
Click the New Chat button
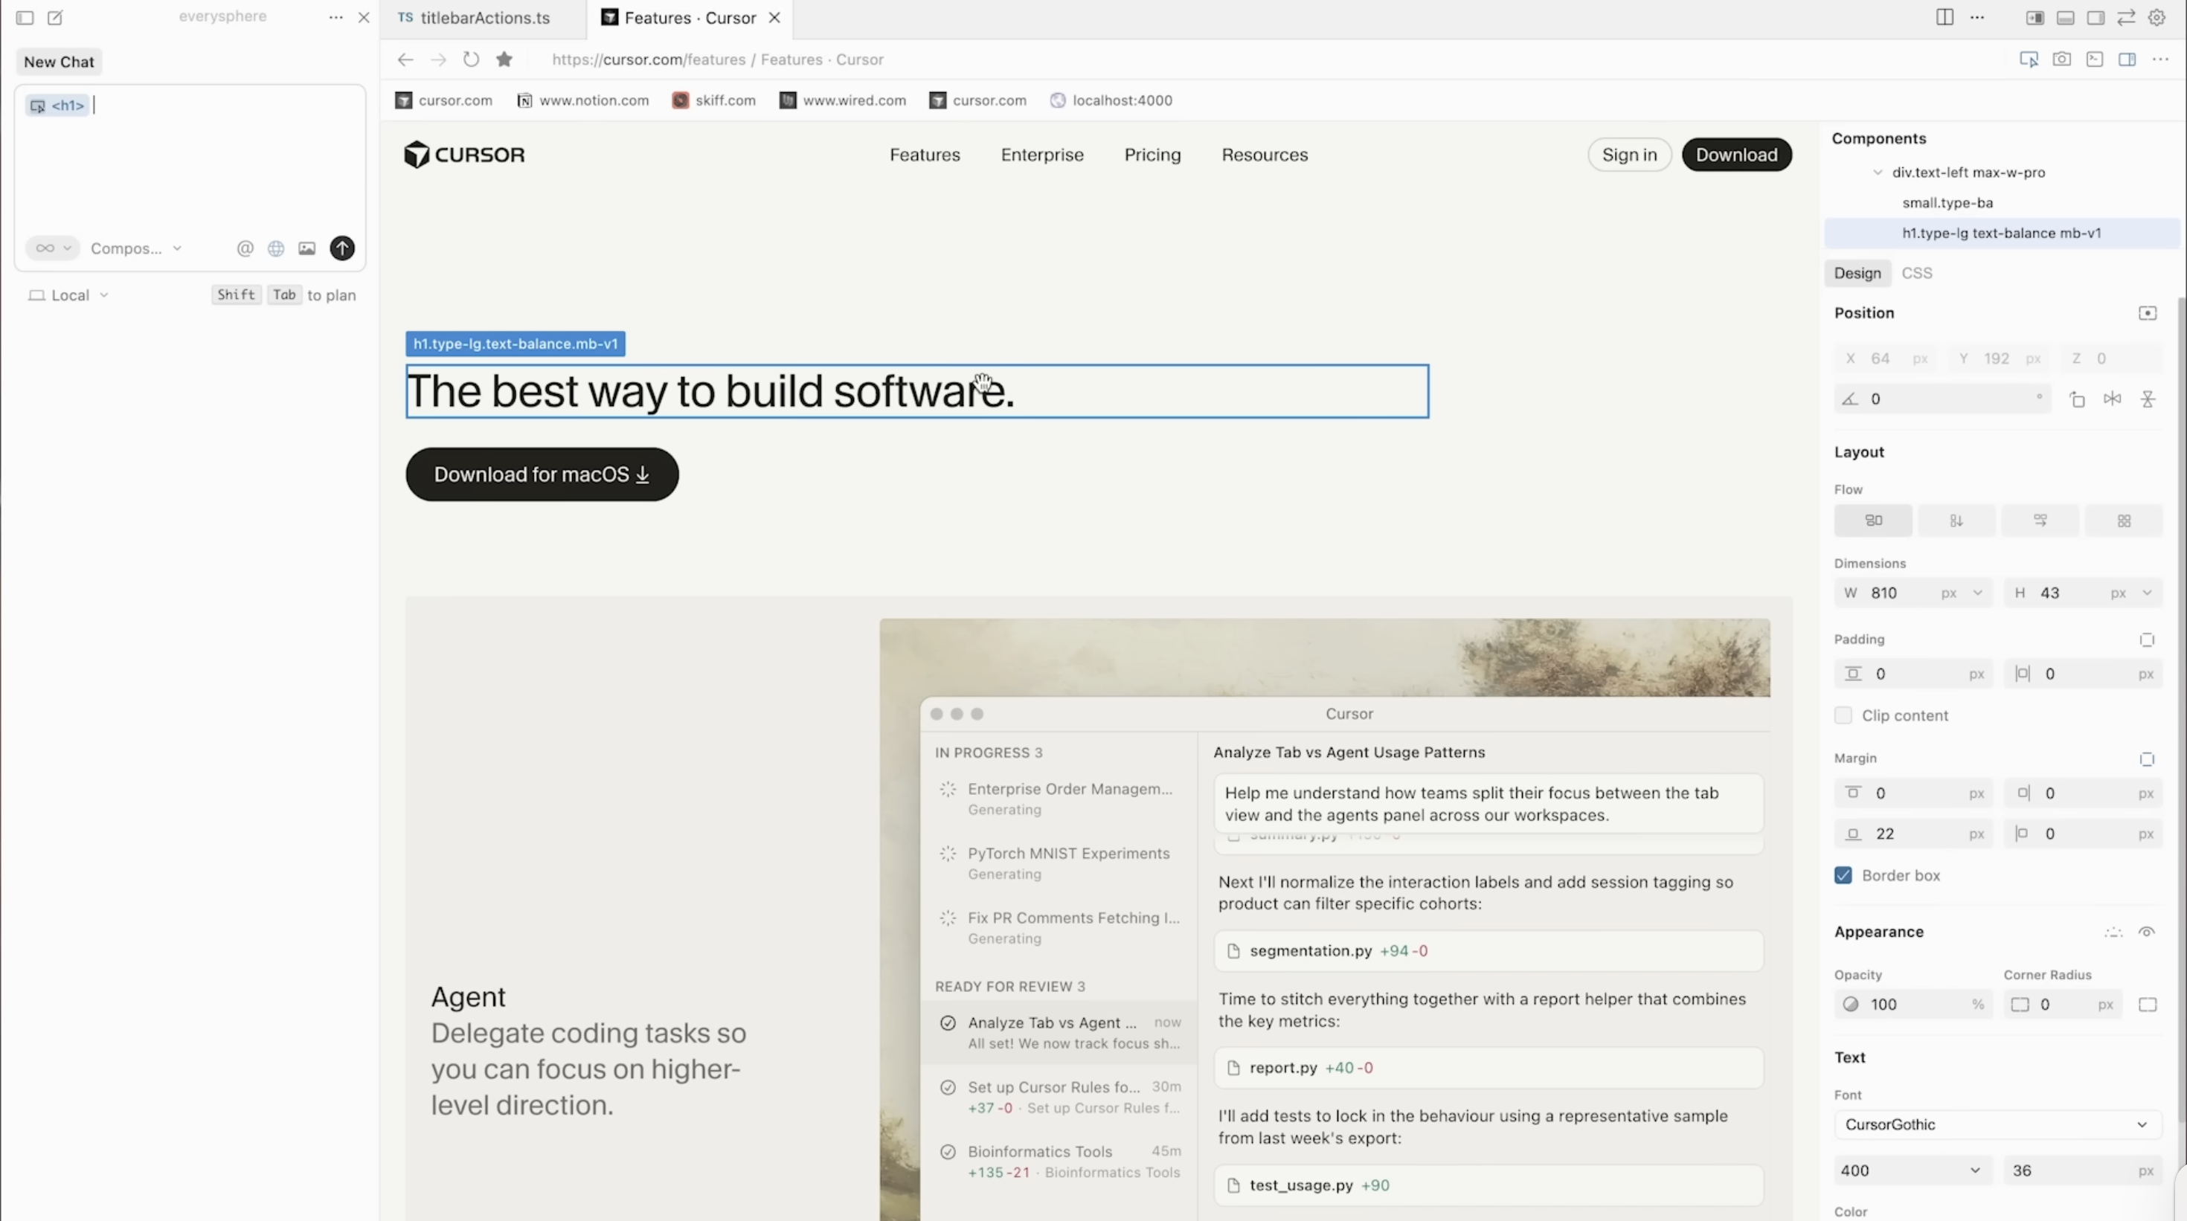coord(58,61)
